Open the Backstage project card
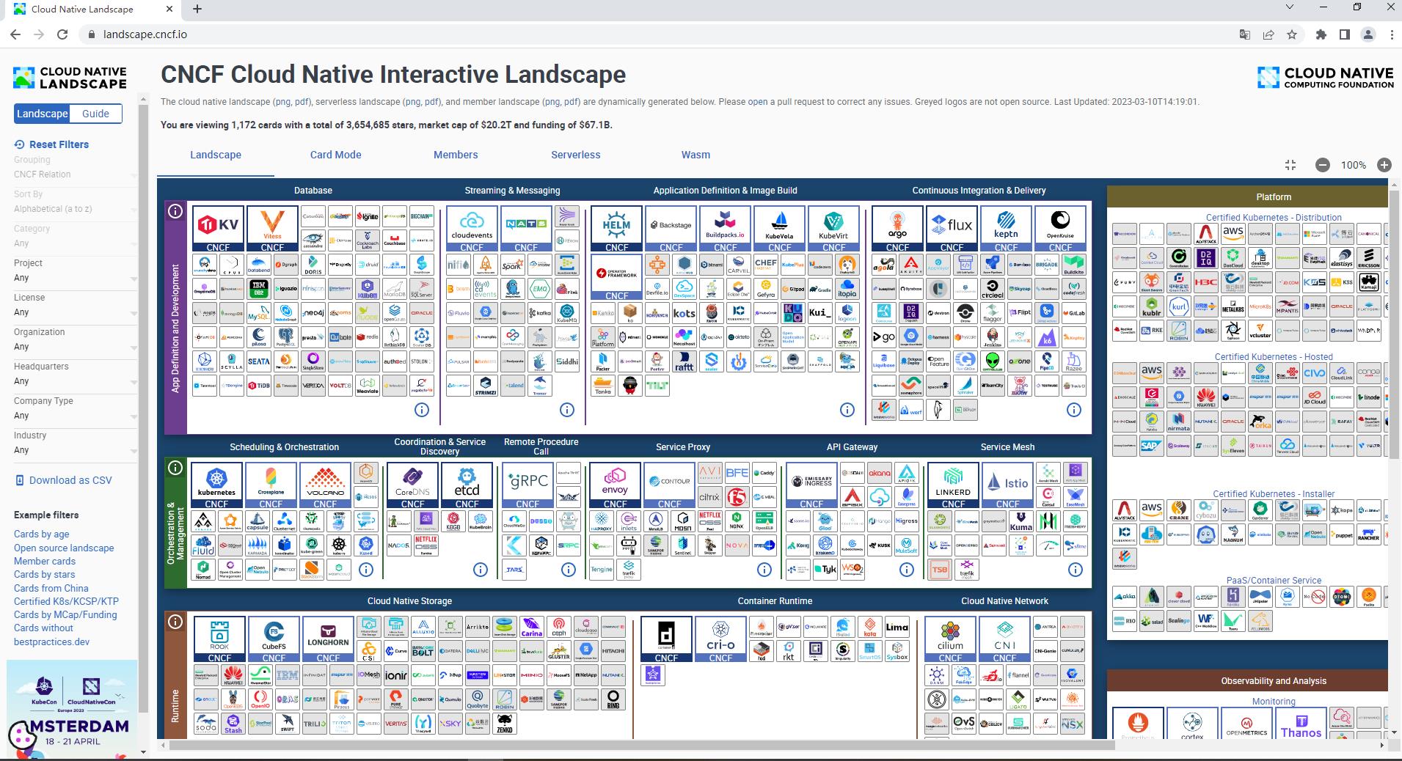The height and width of the screenshot is (761, 1402). [671, 229]
